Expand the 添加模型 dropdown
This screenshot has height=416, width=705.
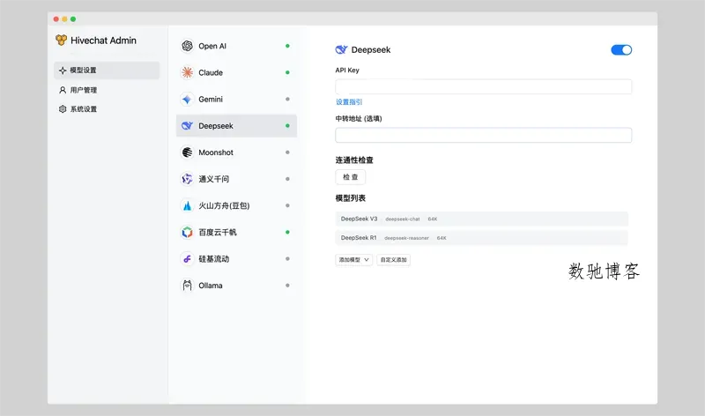(x=354, y=260)
